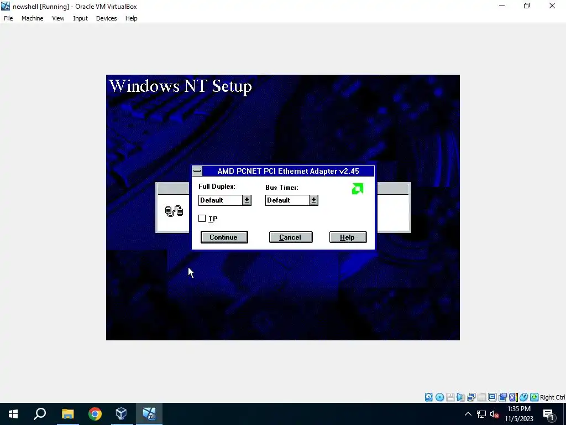Open the AMD PCNET dialog's system menu box
The width and height of the screenshot is (566, 425).
coord(197,171)
